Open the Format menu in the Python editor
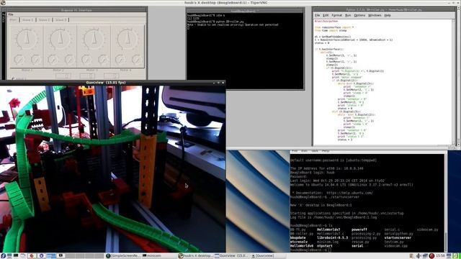The width and height of the screenshot is (461, 259). 336,15
